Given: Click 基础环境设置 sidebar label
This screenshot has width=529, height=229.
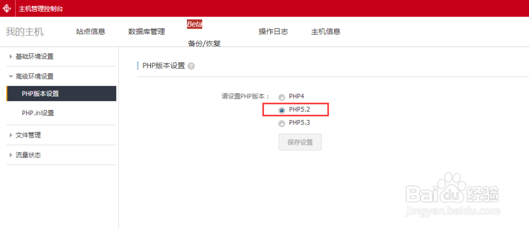Looking at the screenshot, I should (x=34, y=57).
